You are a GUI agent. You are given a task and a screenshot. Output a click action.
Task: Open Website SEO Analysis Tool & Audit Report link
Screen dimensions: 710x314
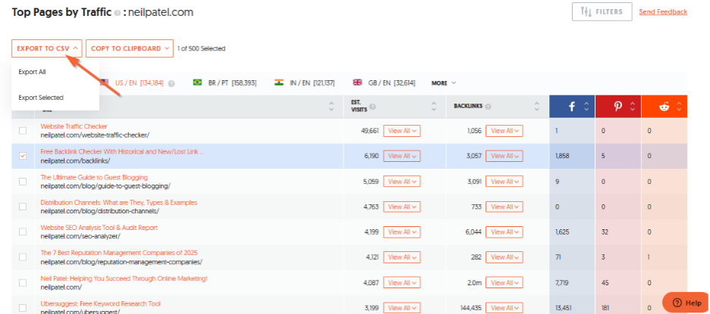click(99, 228)
